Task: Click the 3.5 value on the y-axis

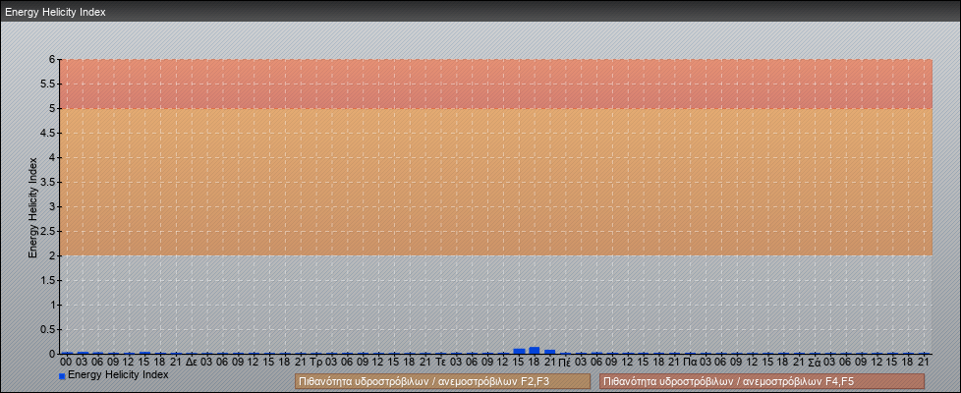Action: click(49, 182)
